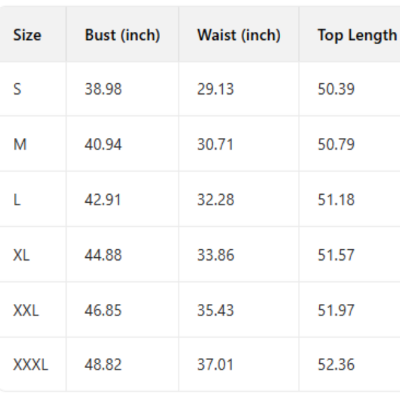Click top length value 52.36
The image size is (400, 400).
pyautogui.click(x=336, y=365)
